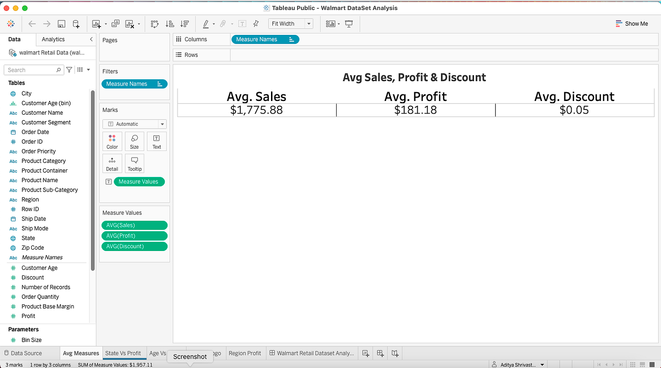Open the State Vs Profit sheet tab
This screenshot has width=661, height=368.
click(x=124, y=352)
